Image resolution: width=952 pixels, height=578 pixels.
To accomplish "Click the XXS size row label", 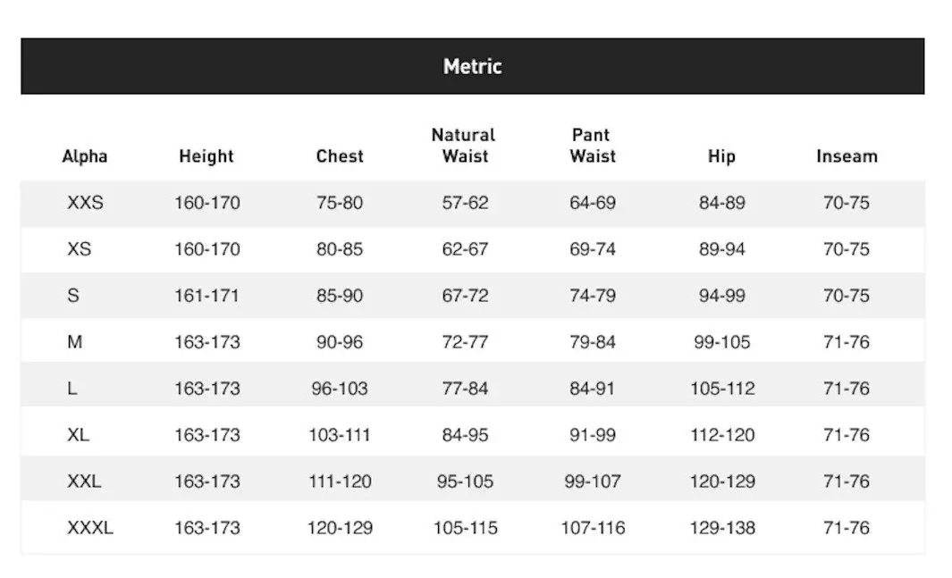I will tap(86, 203).
